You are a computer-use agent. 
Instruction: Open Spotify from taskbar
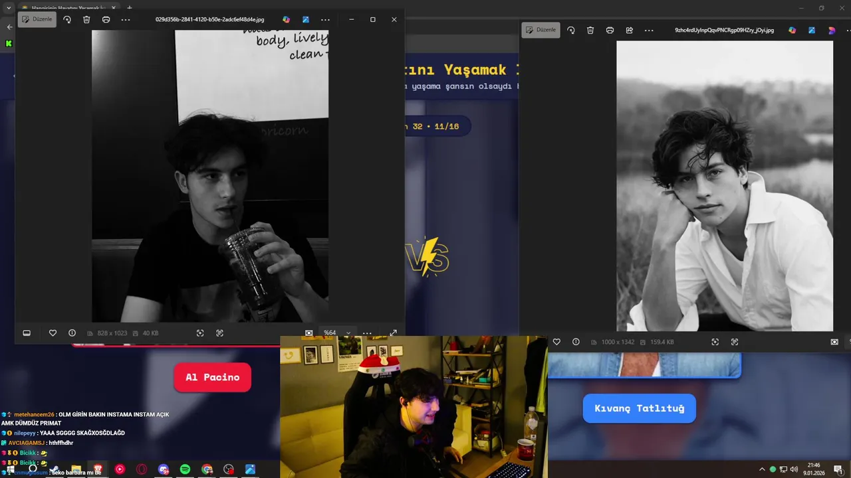185,469
